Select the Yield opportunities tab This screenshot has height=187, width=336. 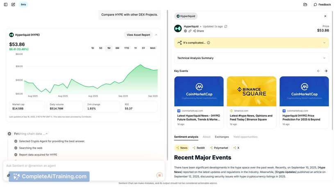(x=245, y=137)
